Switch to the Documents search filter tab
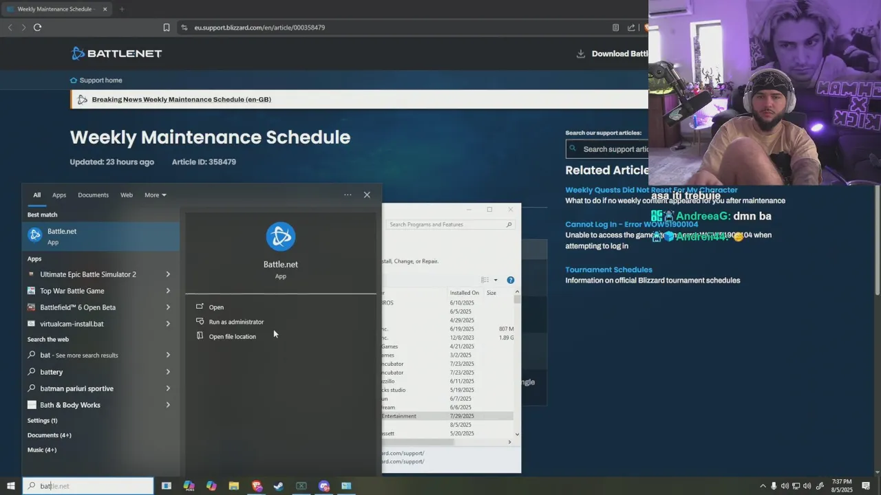This screenshot has height=495, width=881. [x=93, y=195]
